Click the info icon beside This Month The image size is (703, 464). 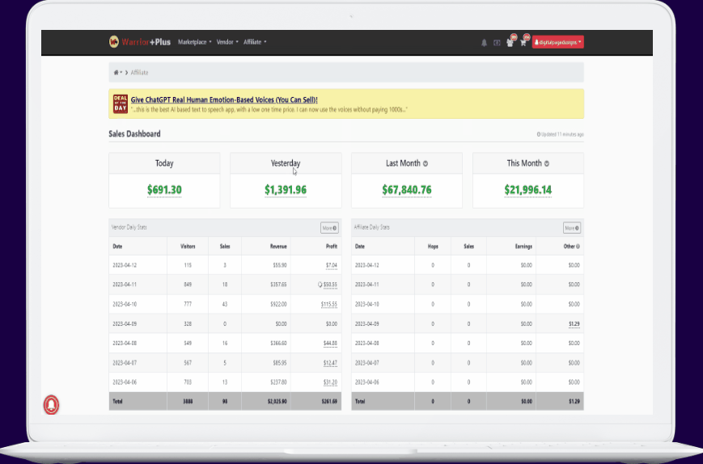click(x=547, y=163)
